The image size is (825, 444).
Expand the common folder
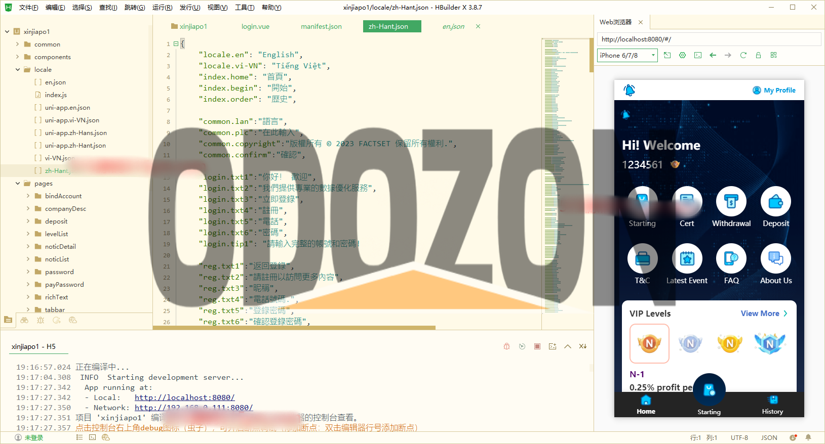click(18, 44)
